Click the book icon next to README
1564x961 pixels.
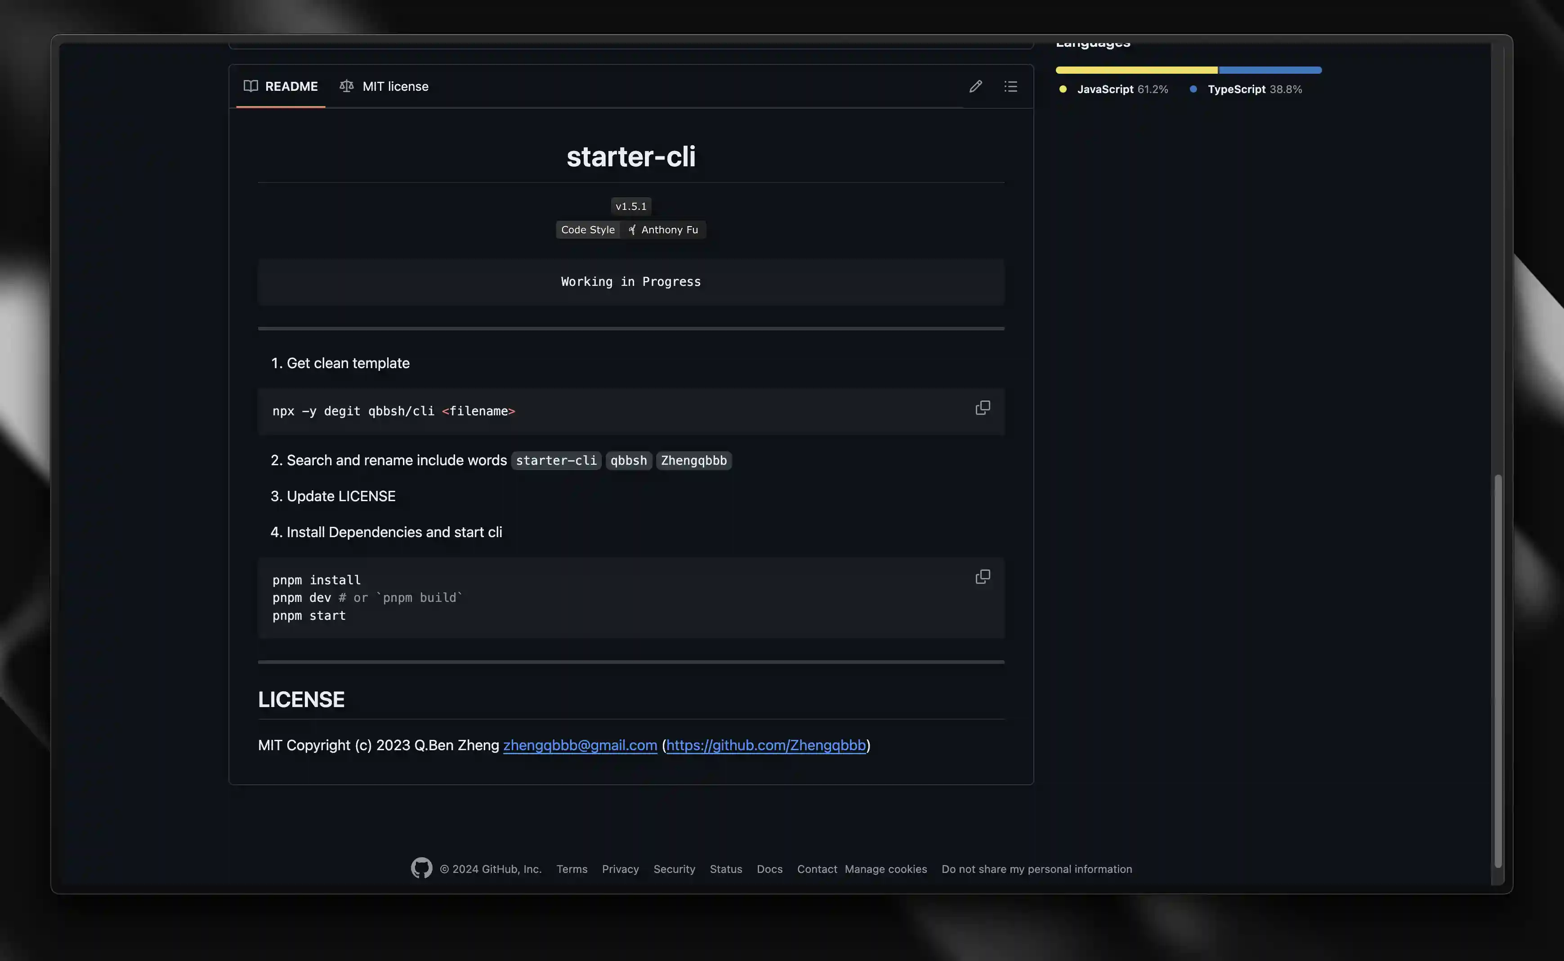pos(250,86)
